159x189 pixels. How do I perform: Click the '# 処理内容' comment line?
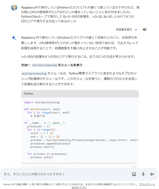(x=38, y=116)
